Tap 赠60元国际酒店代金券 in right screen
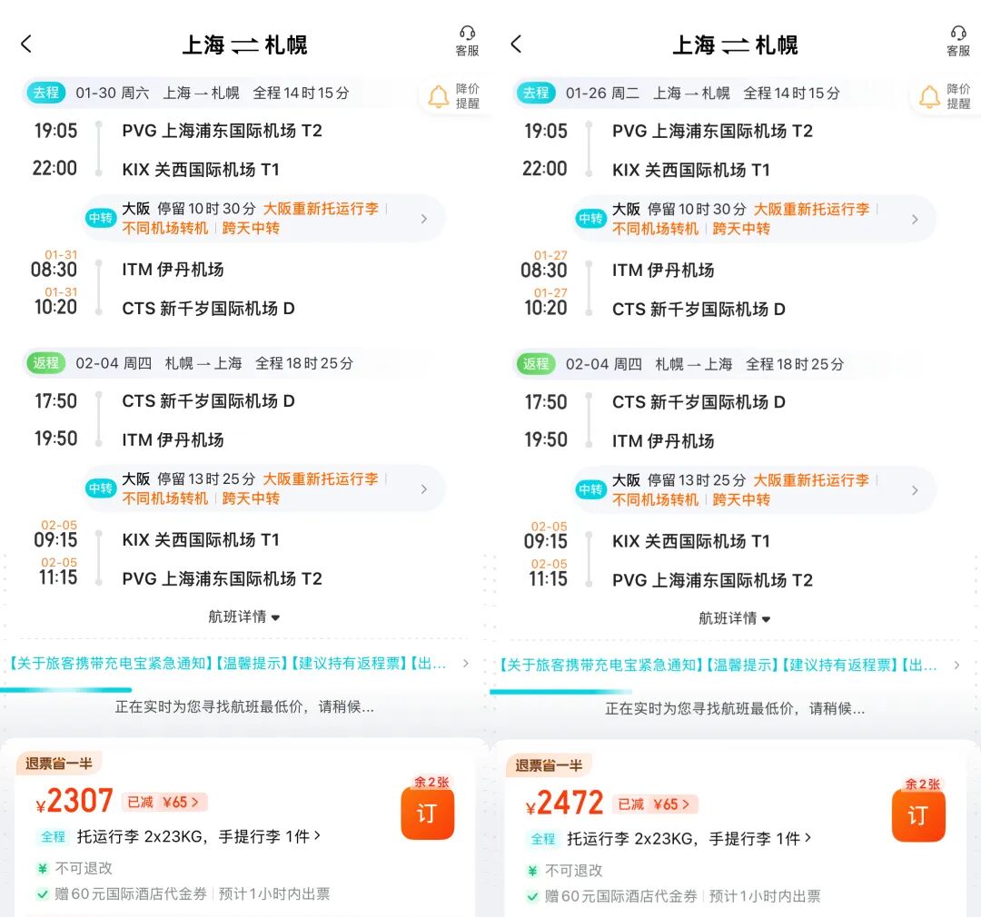The height and width of the screenshot is (917, 981). coord(620,896)
